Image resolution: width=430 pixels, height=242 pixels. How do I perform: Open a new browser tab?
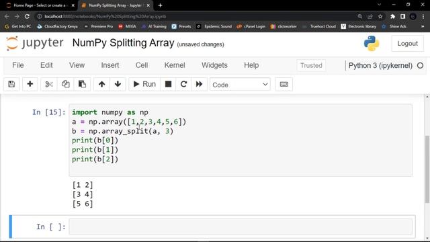160,5
